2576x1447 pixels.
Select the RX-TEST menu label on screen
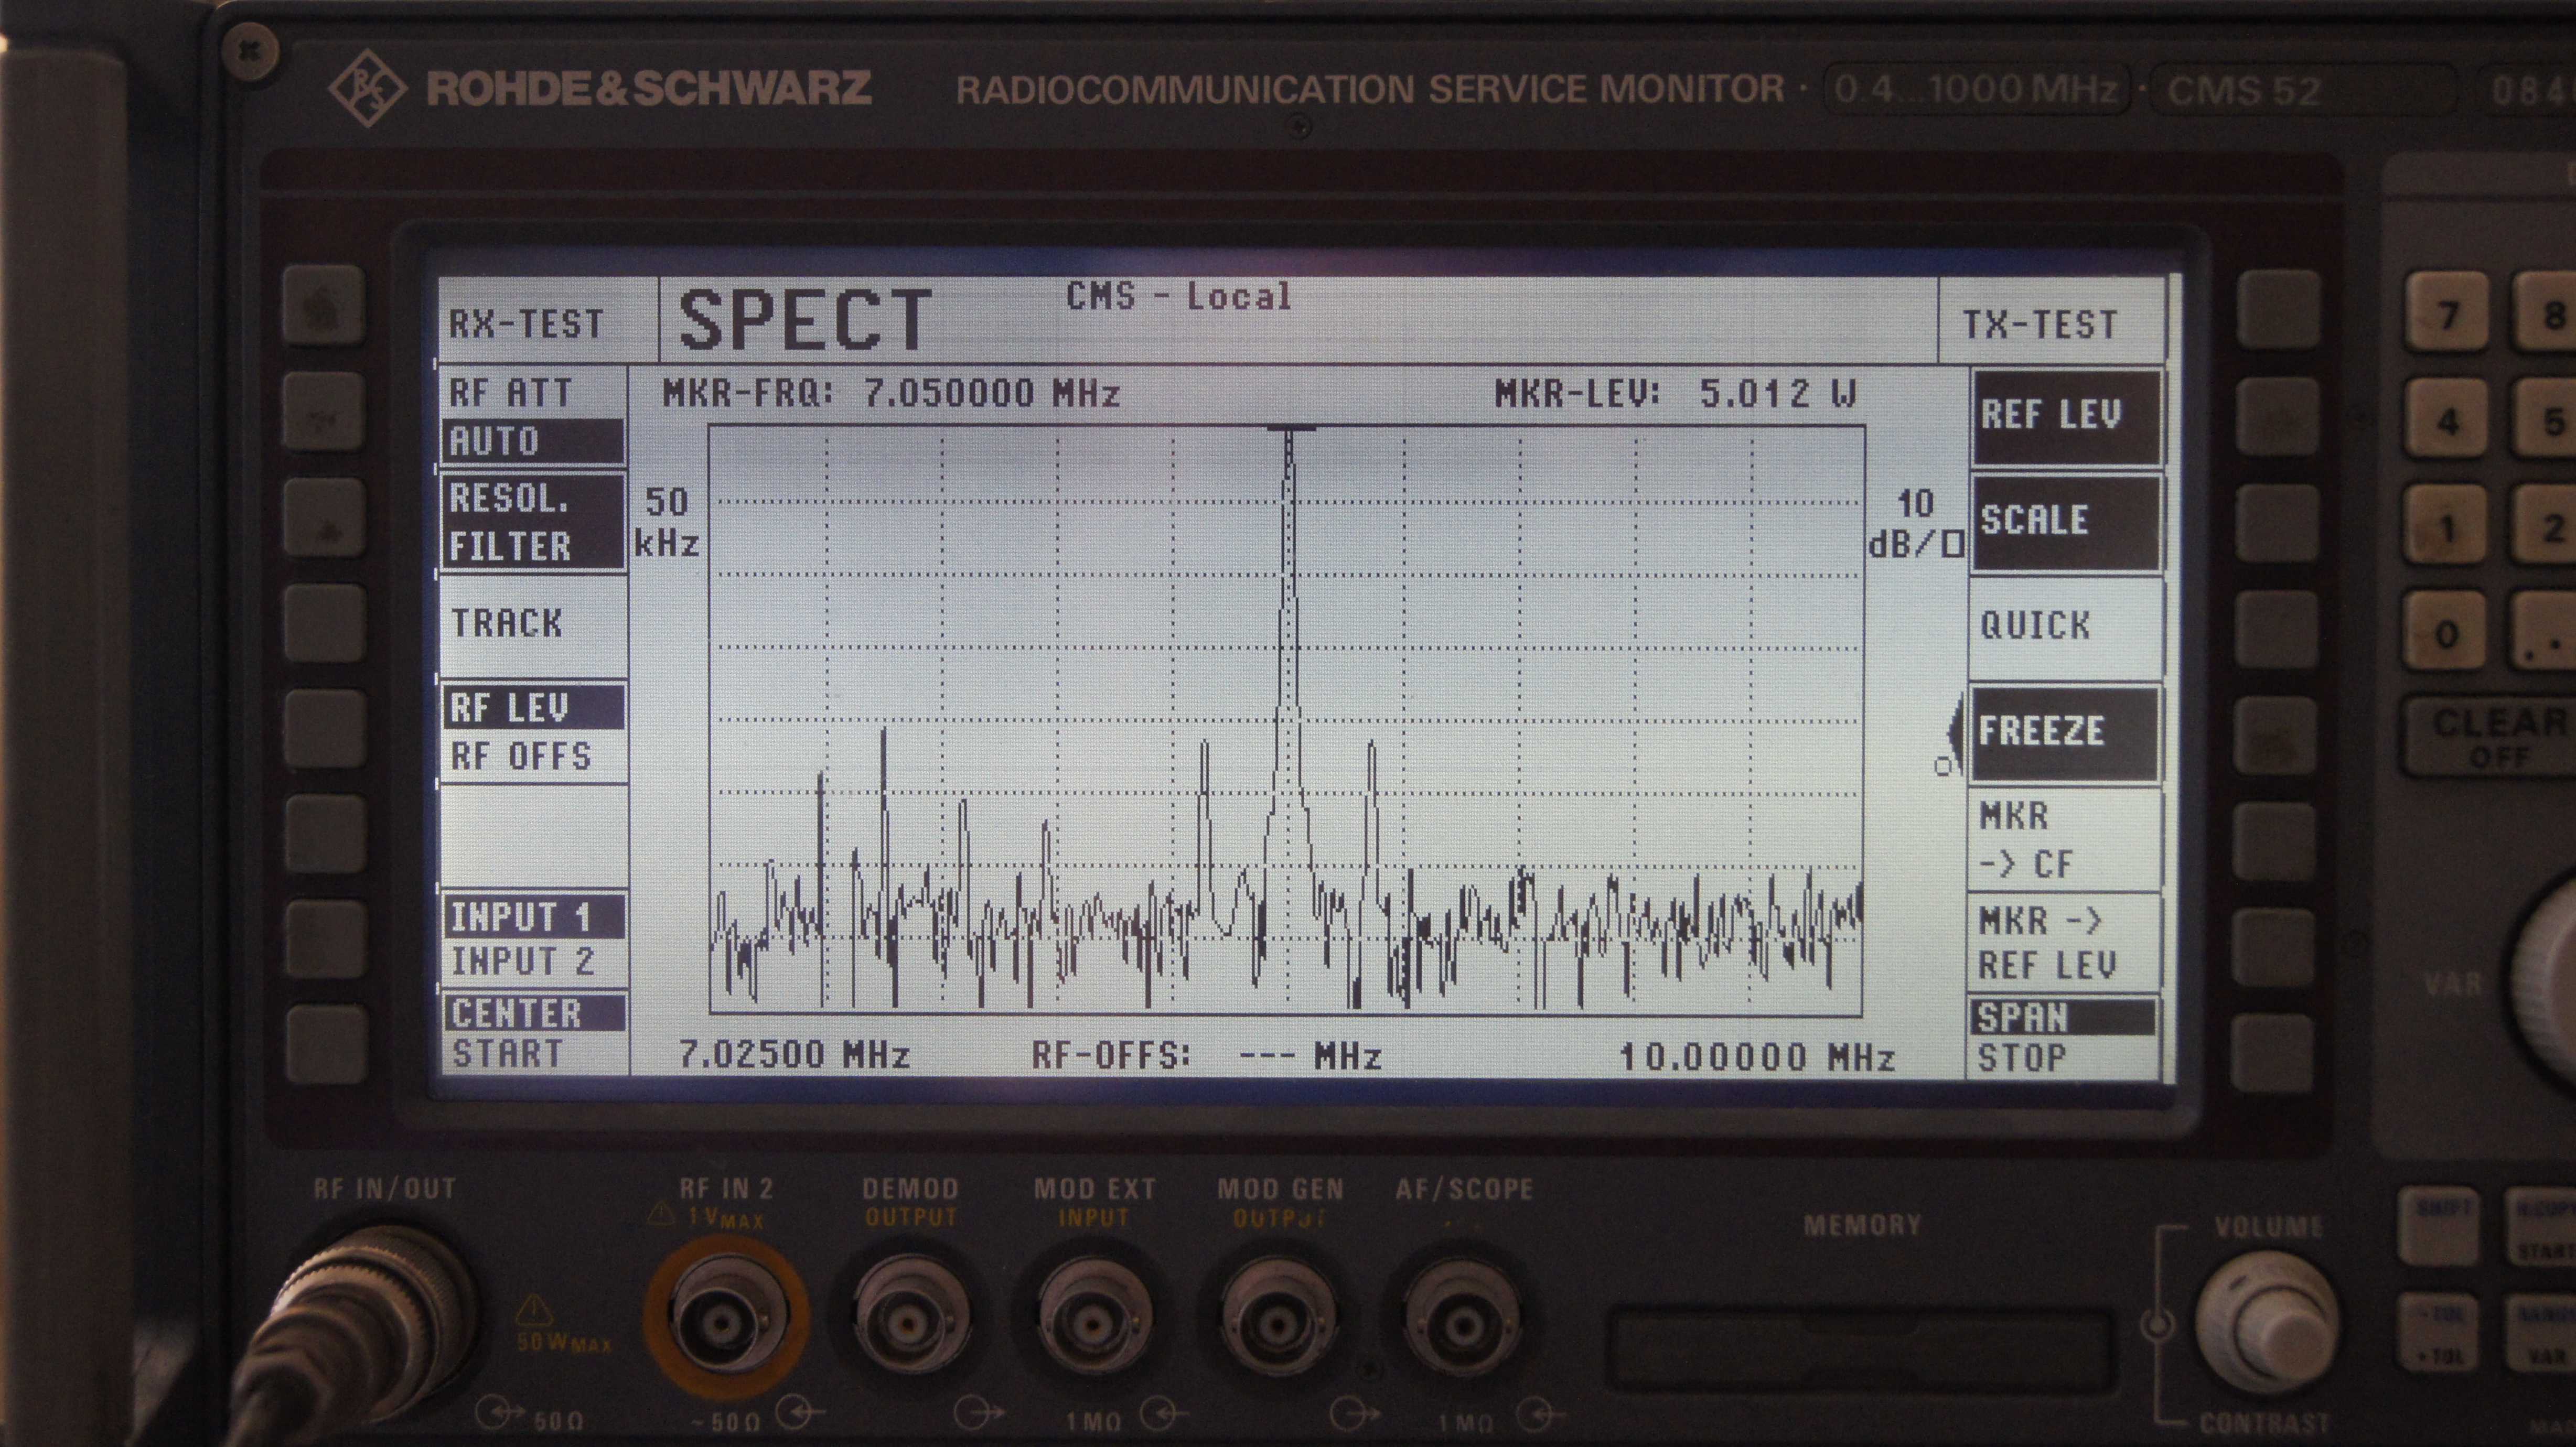tap(526, 324)
